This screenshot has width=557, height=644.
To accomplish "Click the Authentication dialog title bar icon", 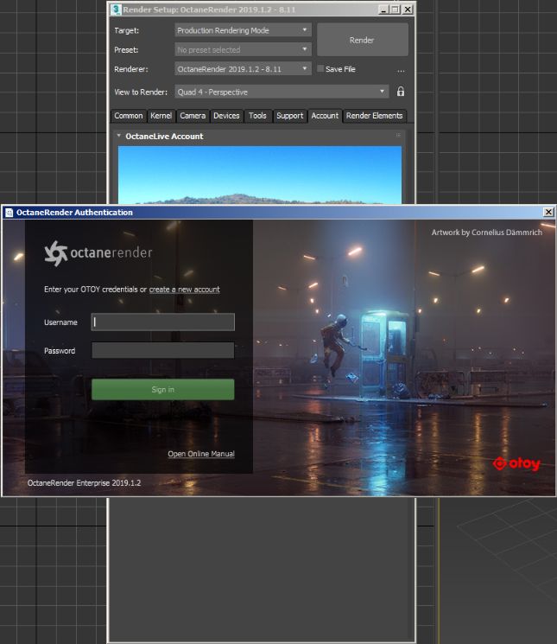I will pyautogui.click(x=9, y=212).
